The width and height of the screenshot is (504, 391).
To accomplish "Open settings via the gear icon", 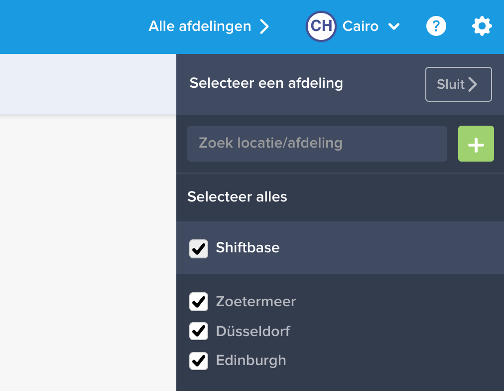I will tap(482, 26).
